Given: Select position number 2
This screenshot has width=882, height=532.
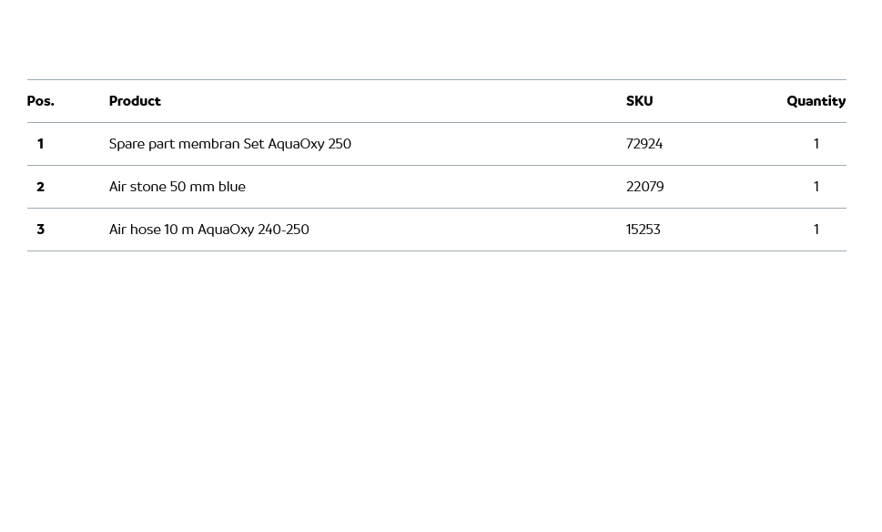Looking at the screenshot, I should tap(40, 187).
